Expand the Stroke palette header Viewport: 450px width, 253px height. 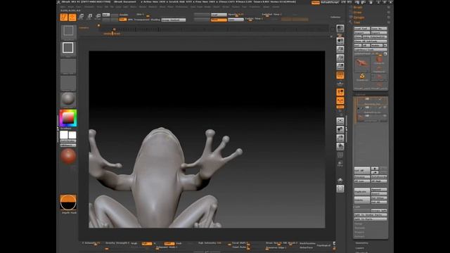(x=358, y=13)
